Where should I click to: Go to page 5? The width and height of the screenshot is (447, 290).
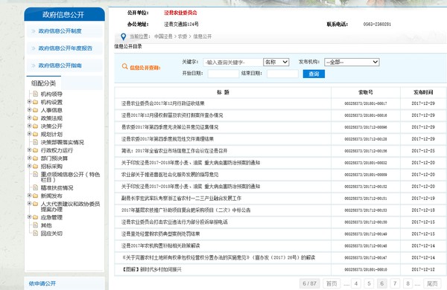[369, 283]
